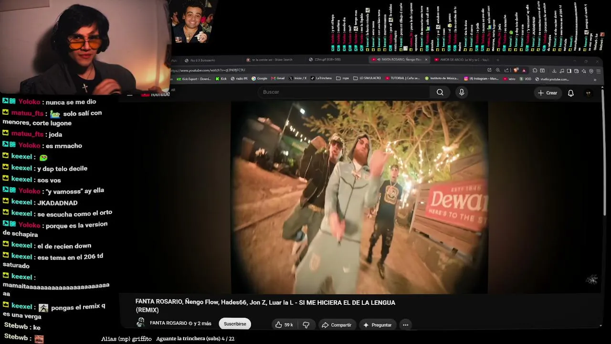Viewport: 611px width, 344px height.
Task: Activate voice search microphone icon
Action: (x=462, y=92)
